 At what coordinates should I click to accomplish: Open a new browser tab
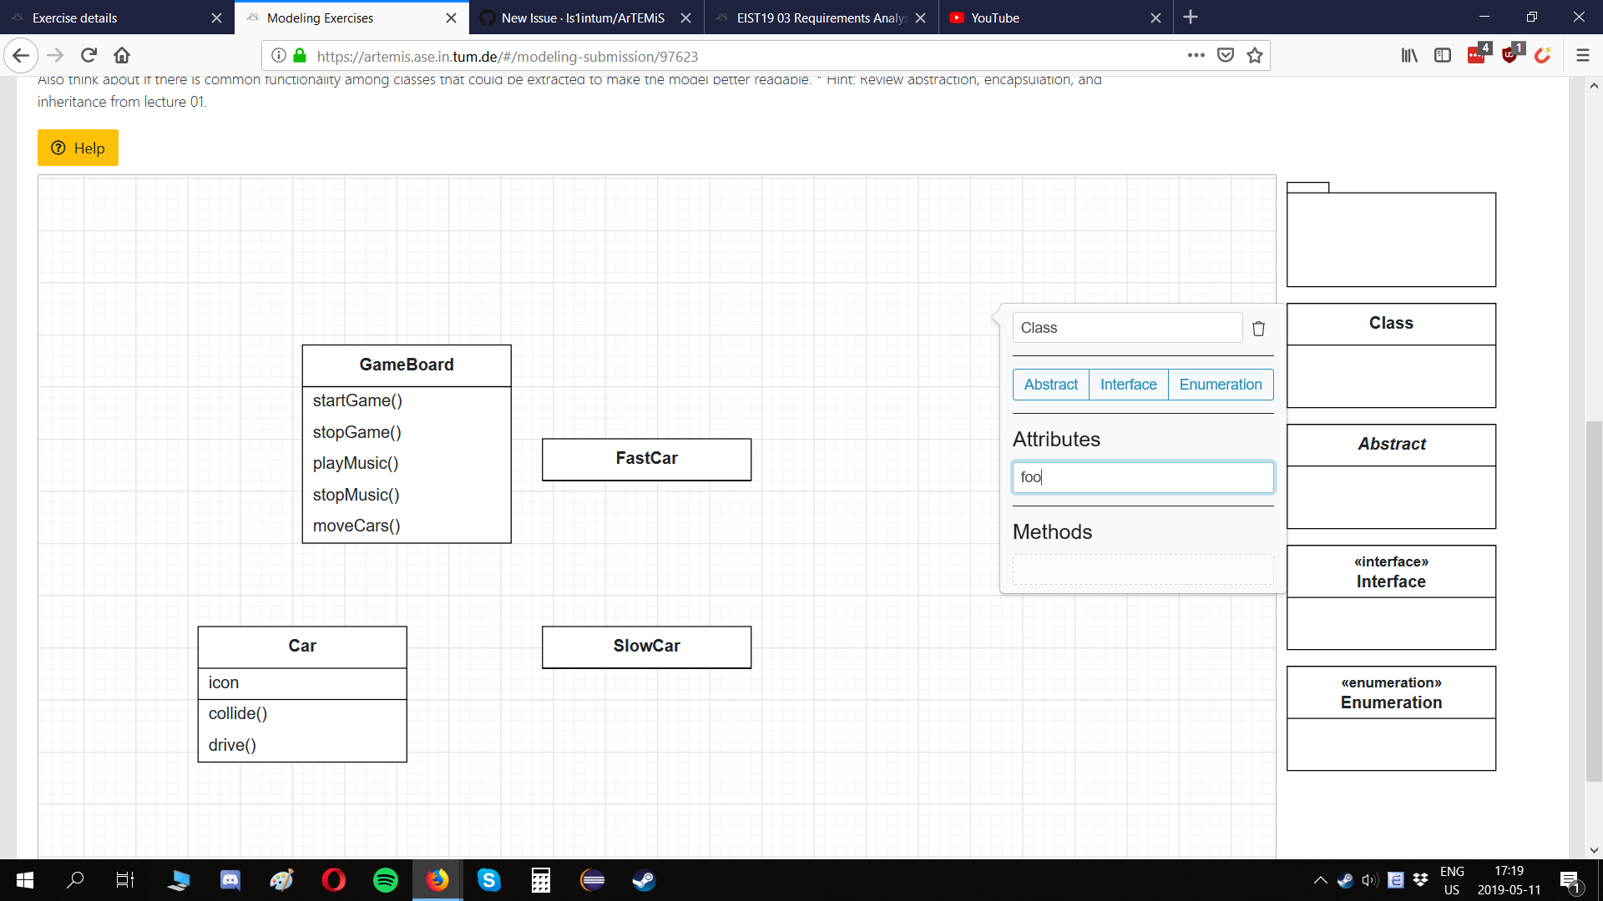click(x=1191, y=18)
